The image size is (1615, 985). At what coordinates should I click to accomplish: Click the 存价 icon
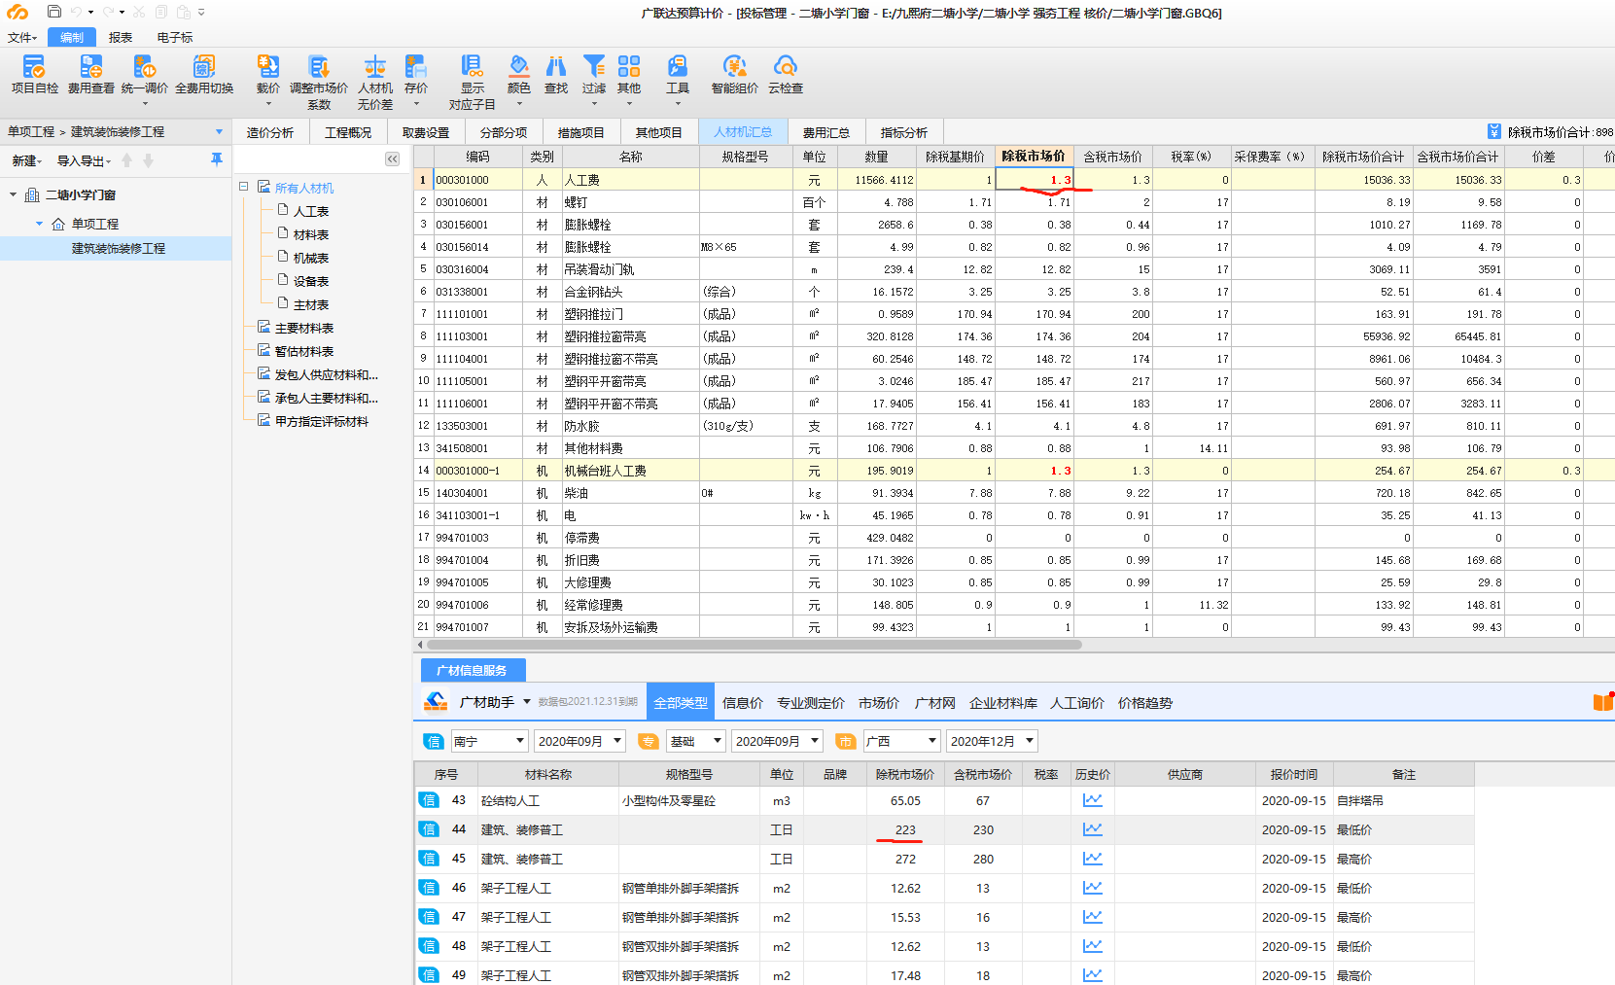pos(416,66)
